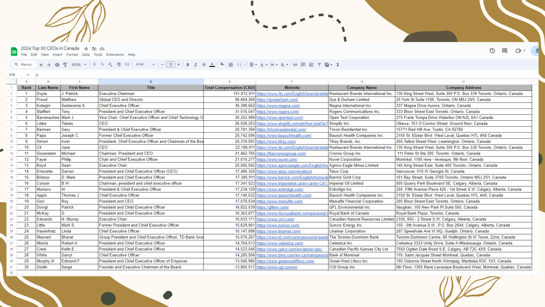
Task: Insert functions with sigma icon
Action: pos(338,65)
